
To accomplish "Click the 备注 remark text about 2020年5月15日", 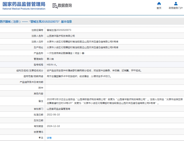I will 115,101.
